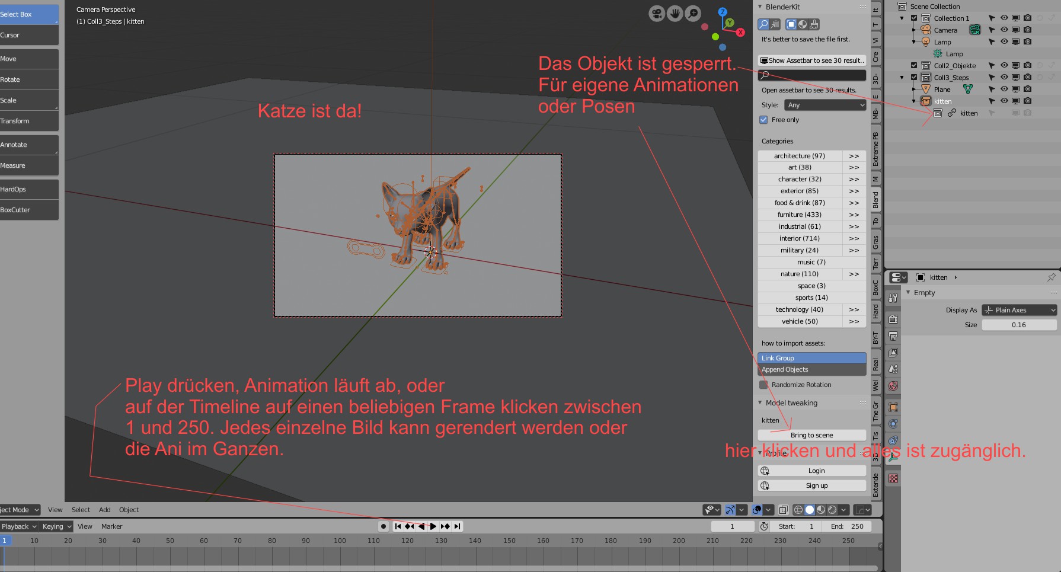The width and height of the screenshot is (1061, 572).
Task: Open the furniture (433) category
Action: (x=800, y=215)
